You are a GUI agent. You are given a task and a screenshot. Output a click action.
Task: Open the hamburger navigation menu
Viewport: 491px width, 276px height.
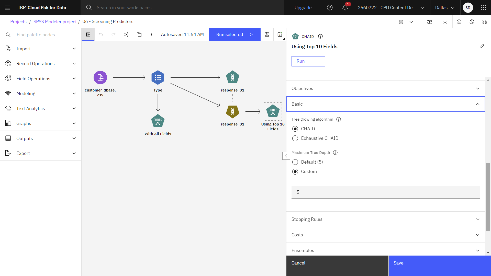(8, 8)
